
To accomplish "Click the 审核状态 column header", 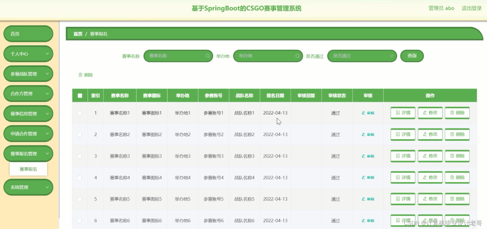I will pyautogui.click(x=337, y=95).
